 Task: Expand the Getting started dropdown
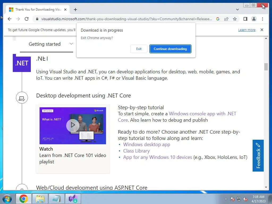tap(71, 44)
